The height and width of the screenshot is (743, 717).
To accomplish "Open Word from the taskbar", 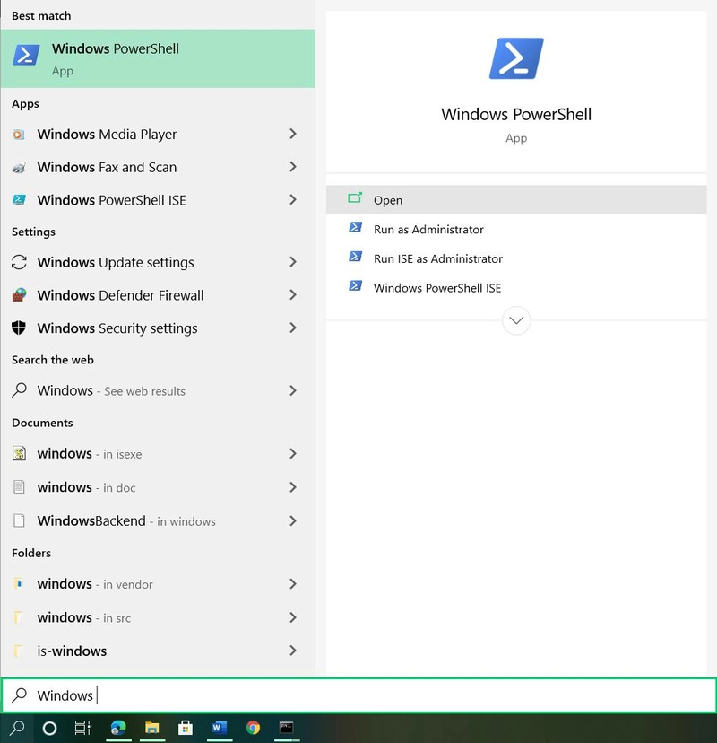I will pyautogui.click(x=219, y=728).
